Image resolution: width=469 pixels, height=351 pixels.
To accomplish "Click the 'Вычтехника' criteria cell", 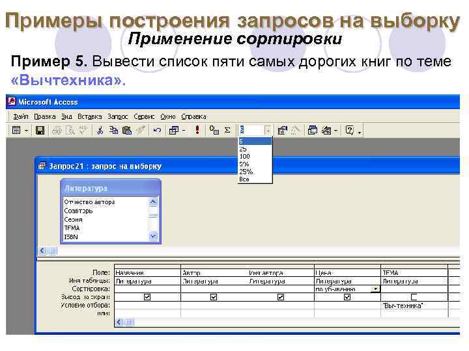I will coord(414,305).
